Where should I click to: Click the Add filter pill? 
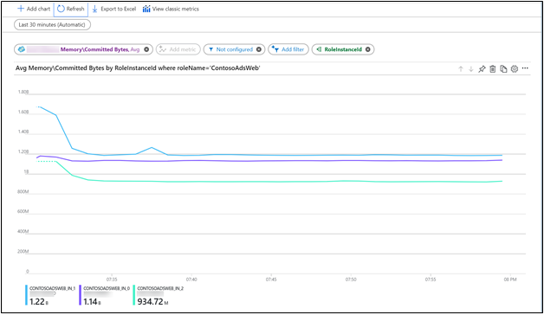[288, 49]
